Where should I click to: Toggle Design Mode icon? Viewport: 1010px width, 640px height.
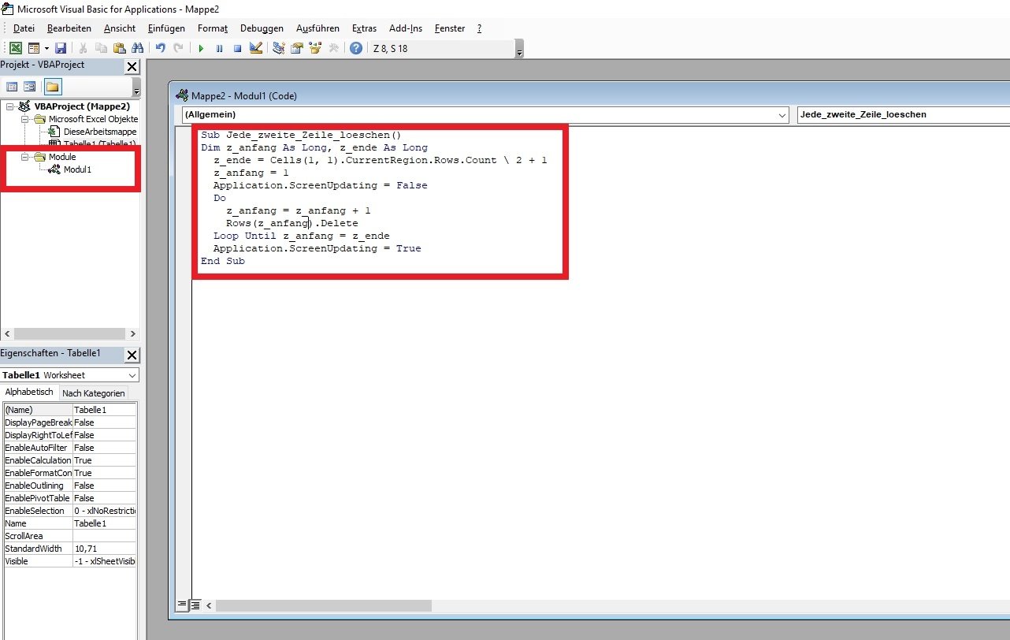coord(255,48)
